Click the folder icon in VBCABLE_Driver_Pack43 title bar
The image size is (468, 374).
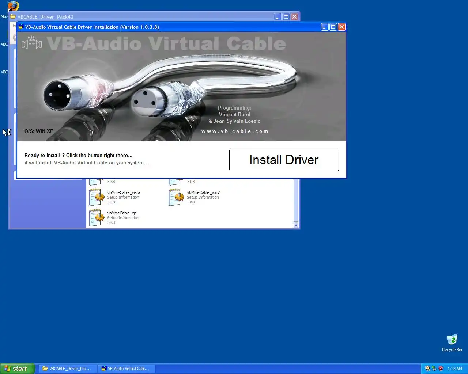pyautogui.click(x=13, y=16)
